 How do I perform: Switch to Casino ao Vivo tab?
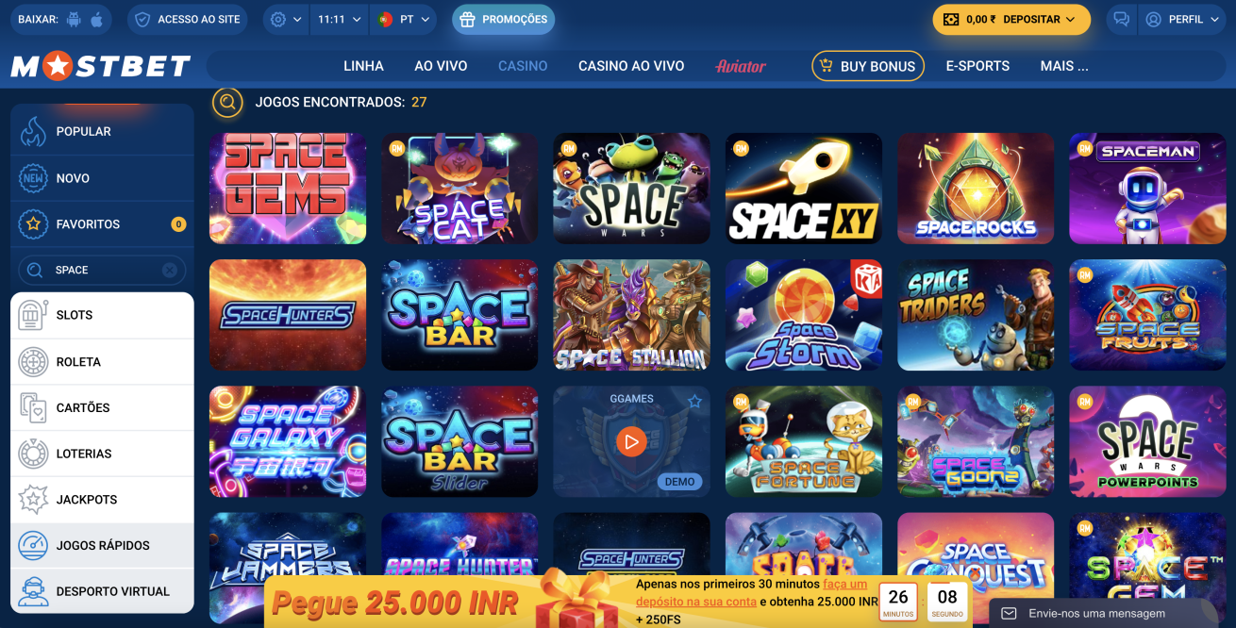(631, 66)
